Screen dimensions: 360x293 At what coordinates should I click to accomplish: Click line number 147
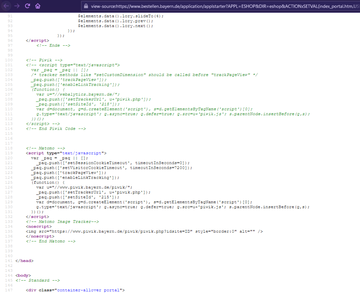(x=9, y=290)
